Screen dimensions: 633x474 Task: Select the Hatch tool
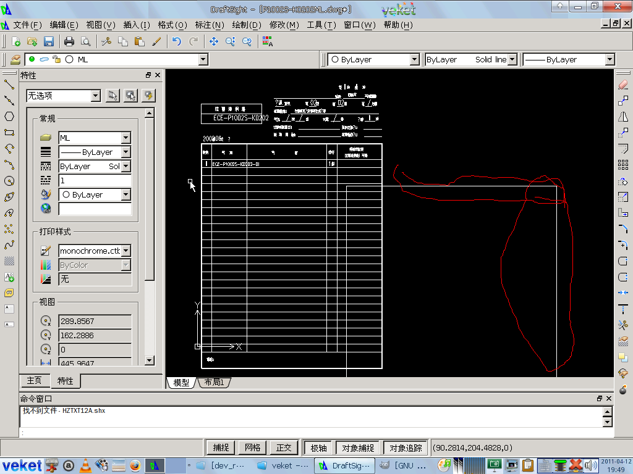(9, 261)
